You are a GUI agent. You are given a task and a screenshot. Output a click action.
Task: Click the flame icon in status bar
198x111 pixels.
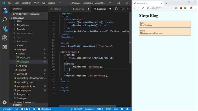(x=34, y=109)
